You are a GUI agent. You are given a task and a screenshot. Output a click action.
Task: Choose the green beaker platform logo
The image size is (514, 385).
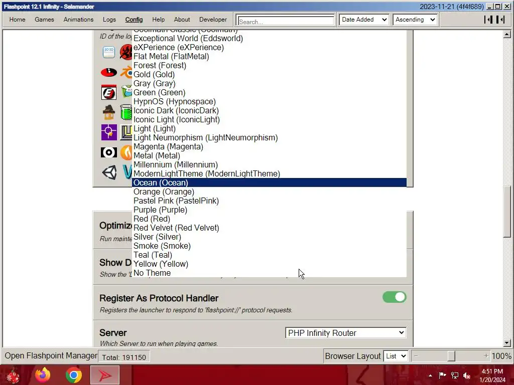(126, 112)
